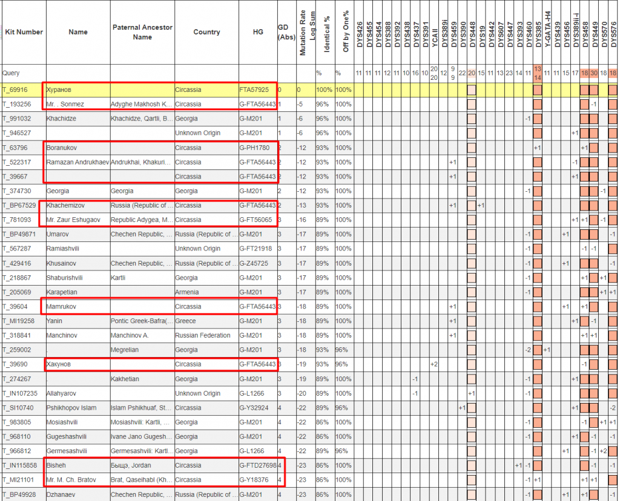The image size is (620, 501).
Task: Click the Kit Number column header
Action: (24, 32)
